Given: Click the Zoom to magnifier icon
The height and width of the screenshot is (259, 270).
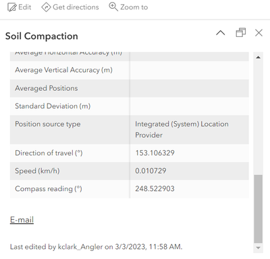Looking at the screenshot, I should pos(113,7).
